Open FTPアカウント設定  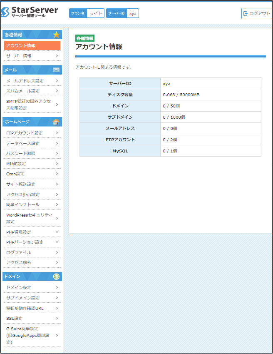point(32,133)
